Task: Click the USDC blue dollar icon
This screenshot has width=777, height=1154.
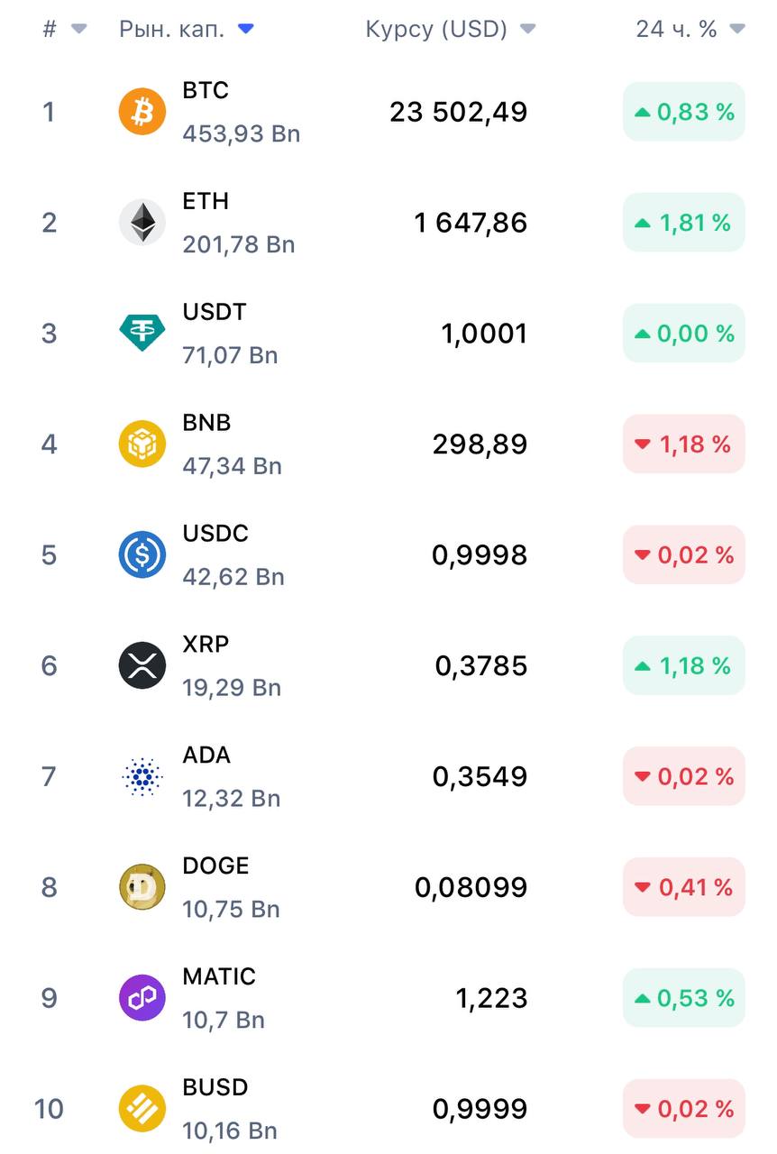Action: click(142, 554)
